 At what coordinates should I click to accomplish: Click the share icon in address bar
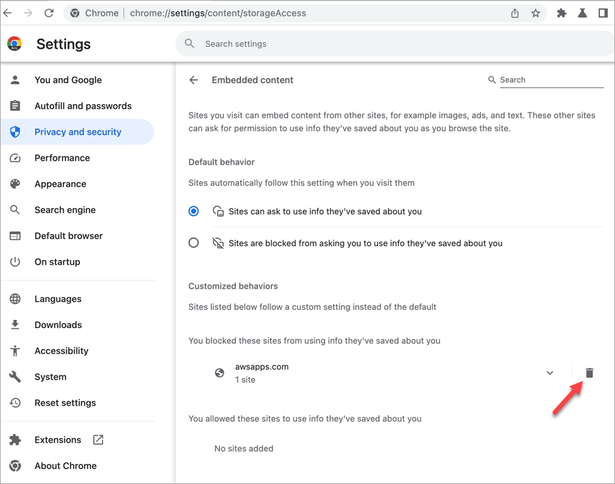(x=515, y=13)
